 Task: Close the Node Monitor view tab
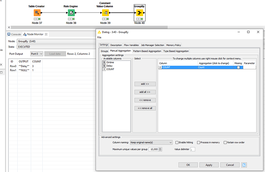tap(46, 34)
